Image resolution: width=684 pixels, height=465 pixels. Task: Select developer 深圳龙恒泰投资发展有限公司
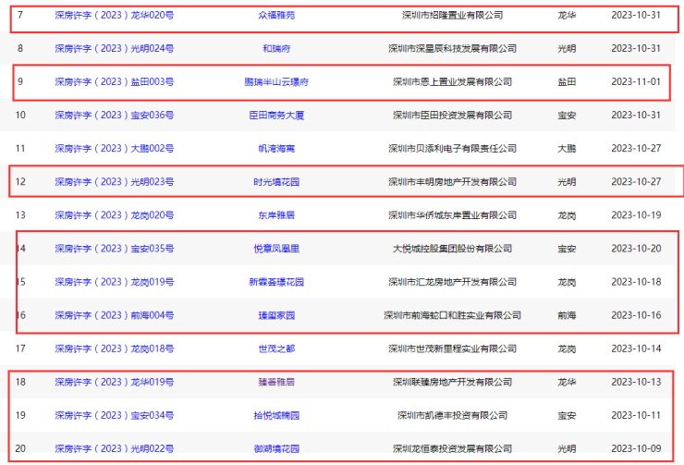452,449
